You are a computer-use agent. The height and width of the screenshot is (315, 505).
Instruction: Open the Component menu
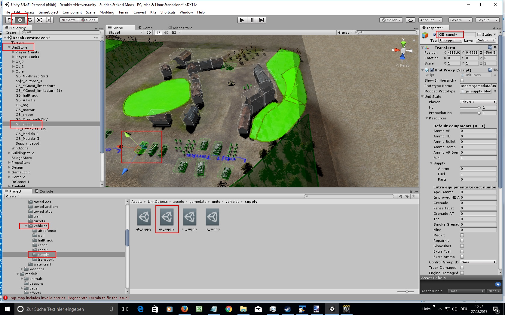click(x=72, y=12)
